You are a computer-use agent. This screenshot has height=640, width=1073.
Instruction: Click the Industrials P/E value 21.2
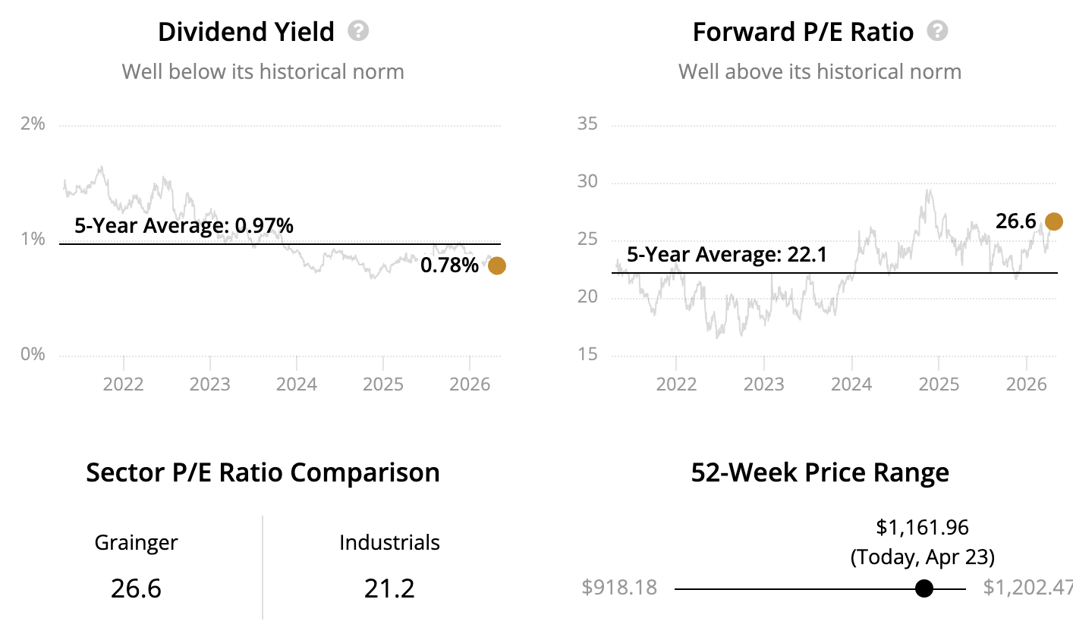coord(389,588)
